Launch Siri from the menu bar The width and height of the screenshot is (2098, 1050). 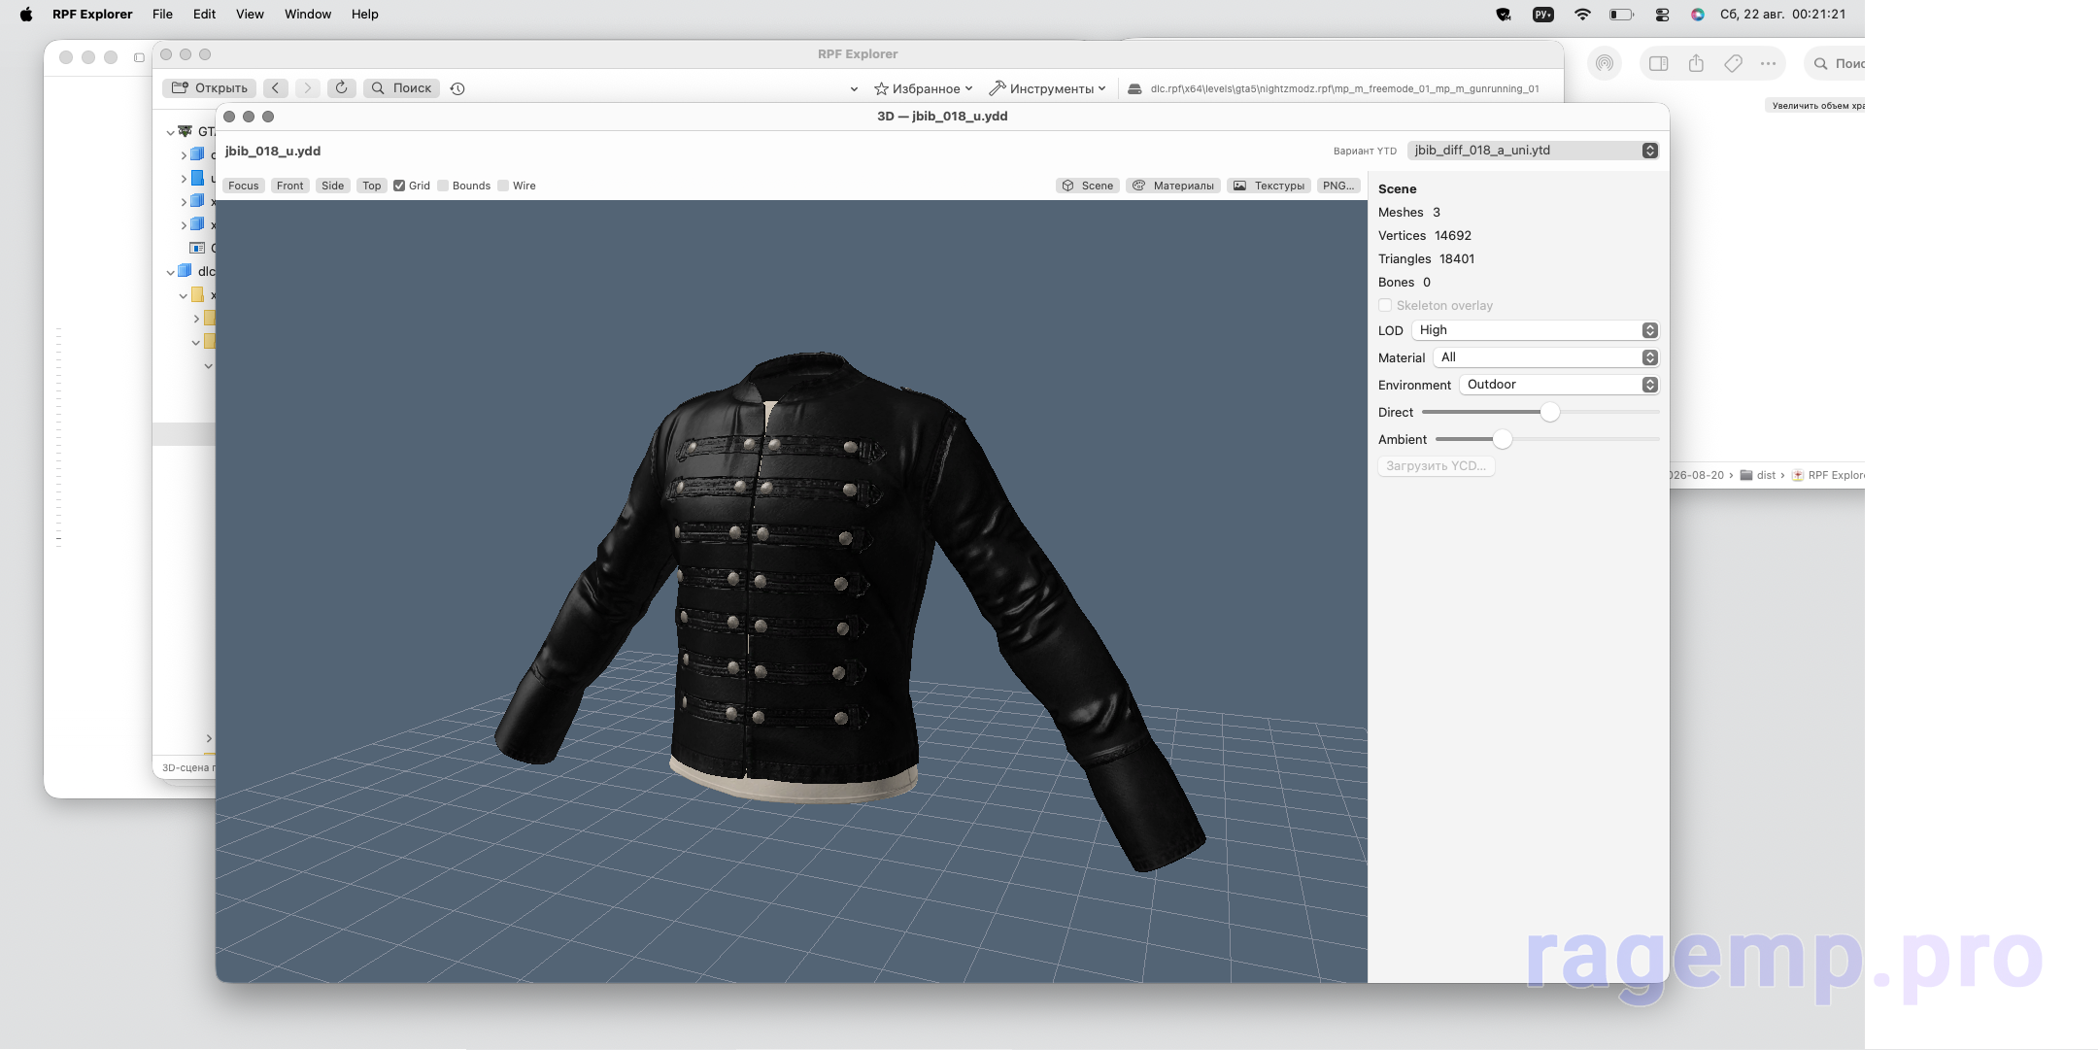click(x=1698, y=15)
